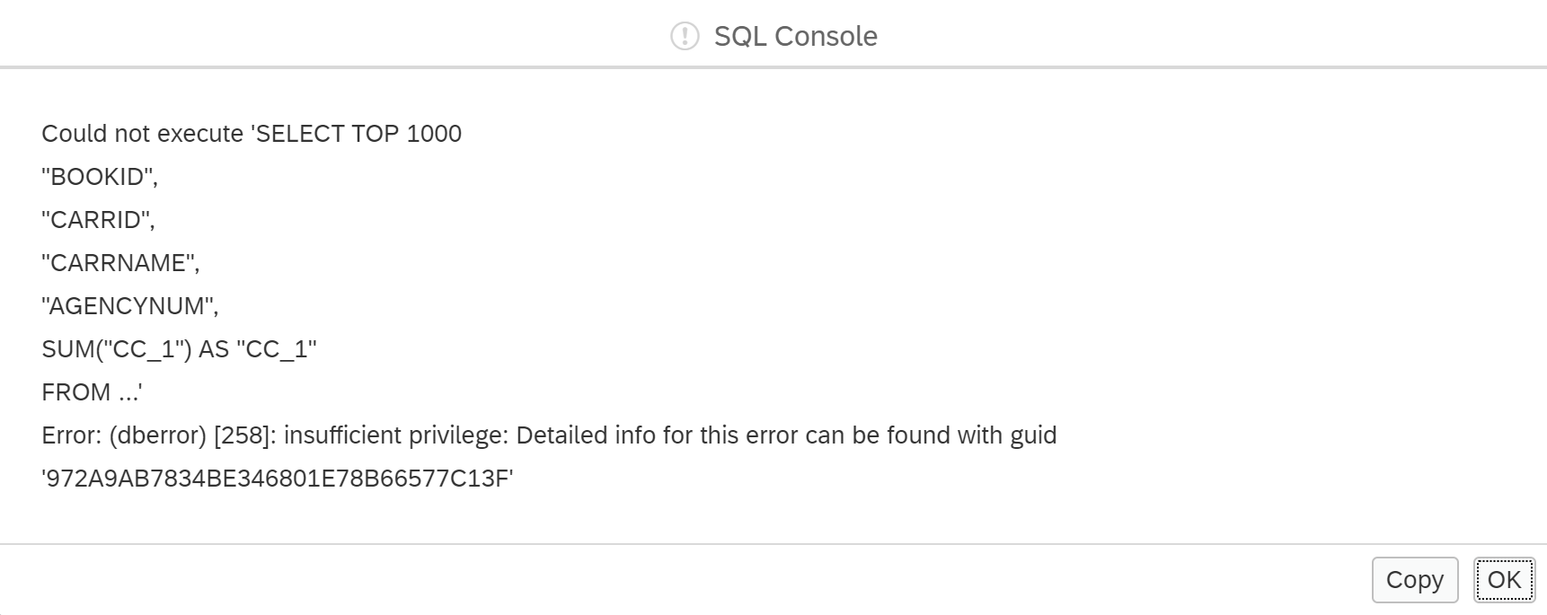Click the GUID value starting with 972A9AB
Image resolution: width=1547 pixels, height=615 pixels.
point(277,479)
